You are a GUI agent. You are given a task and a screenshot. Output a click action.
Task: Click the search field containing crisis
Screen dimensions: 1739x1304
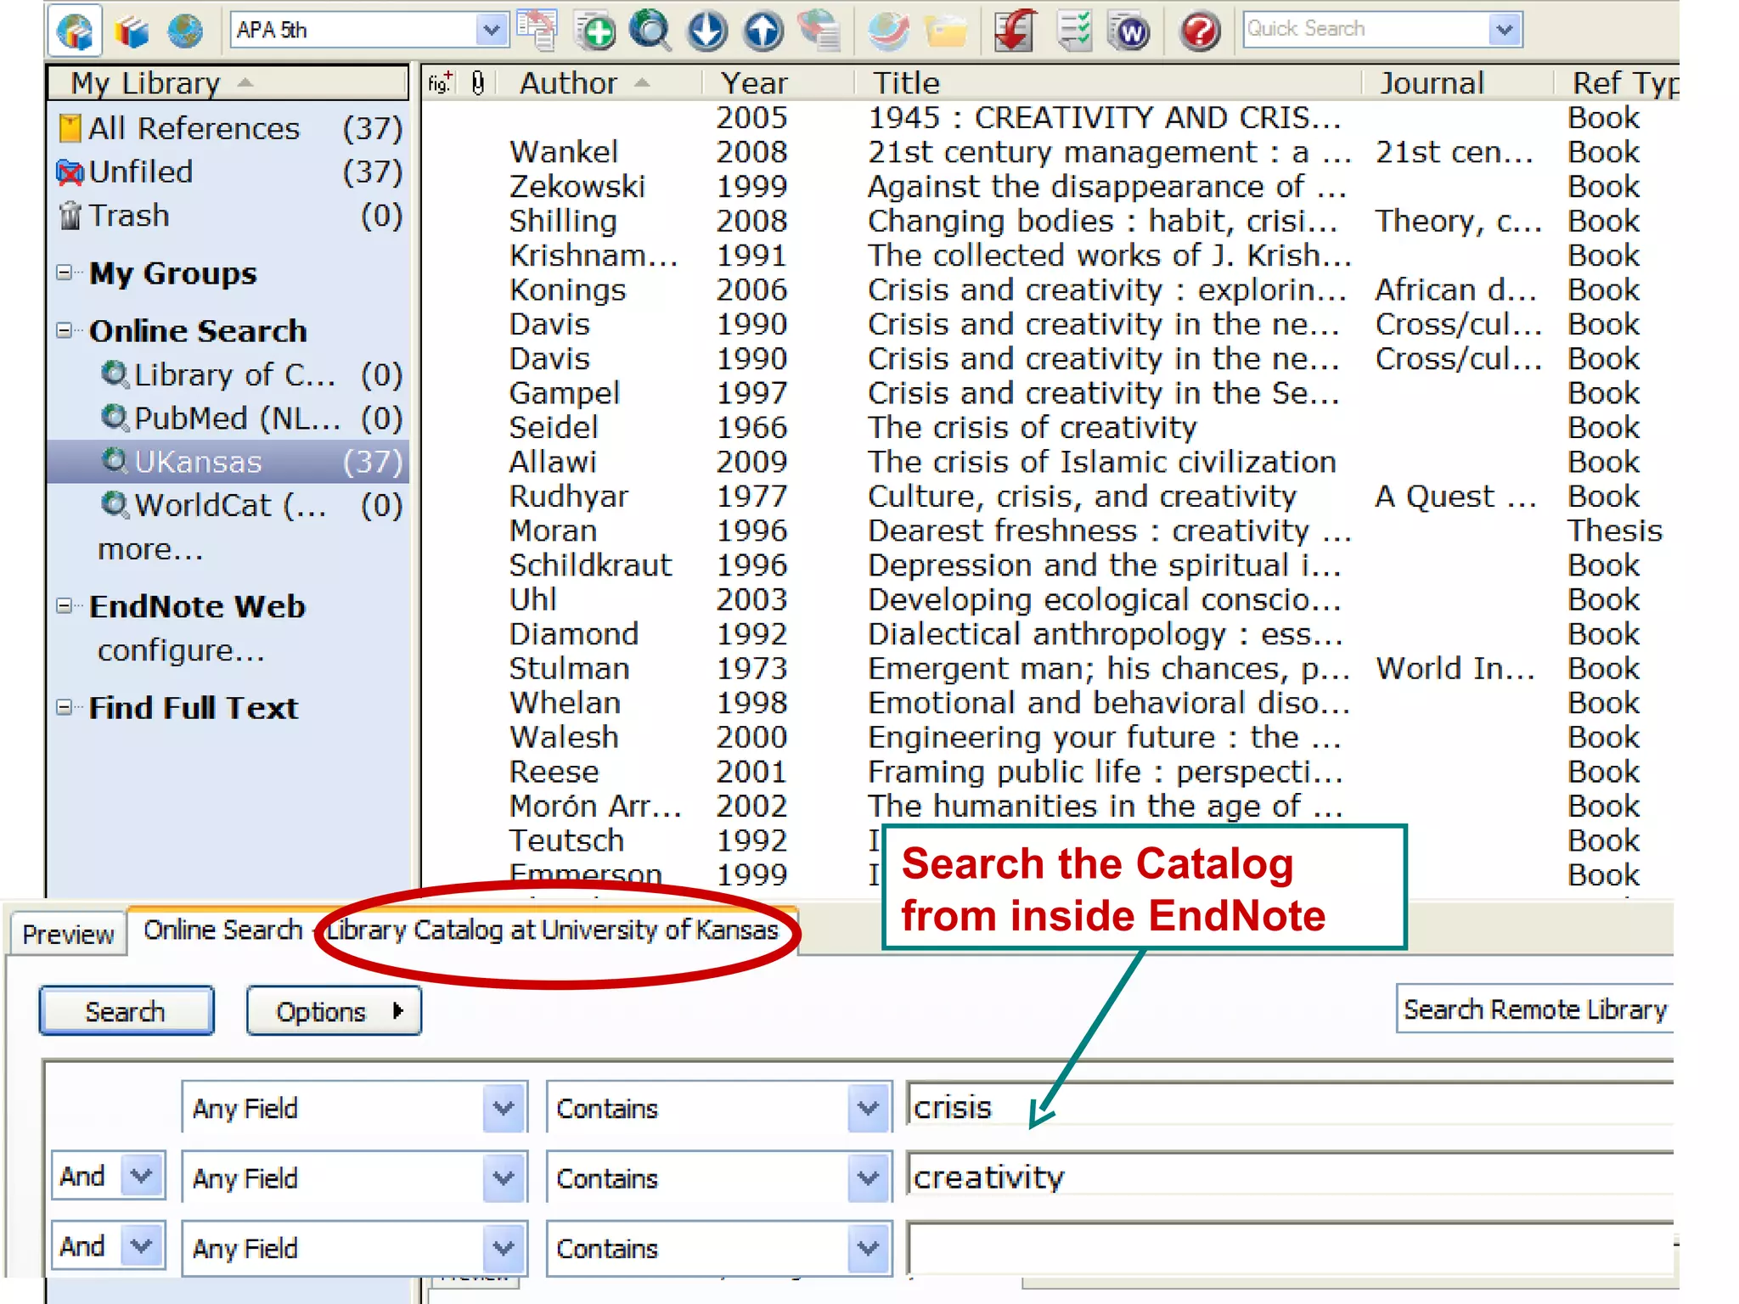click(1291, 1108)
